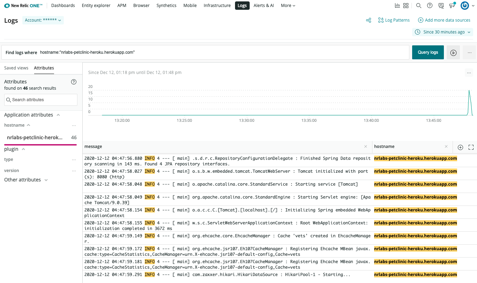The image size is (477, 283).
Task: Open the Root WebApplicationContext initialization row
Action: pos(227,225)
